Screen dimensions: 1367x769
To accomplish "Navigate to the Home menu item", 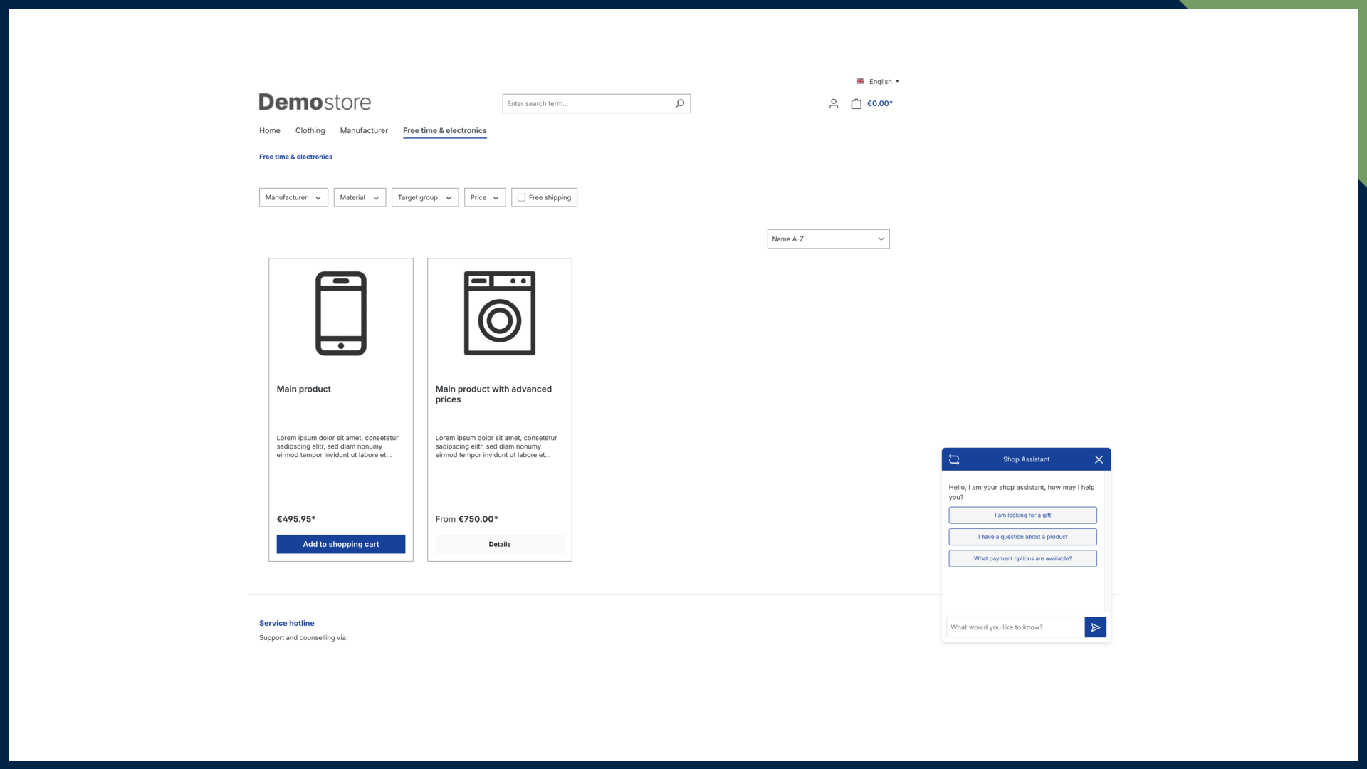I will tap(269, 130).
